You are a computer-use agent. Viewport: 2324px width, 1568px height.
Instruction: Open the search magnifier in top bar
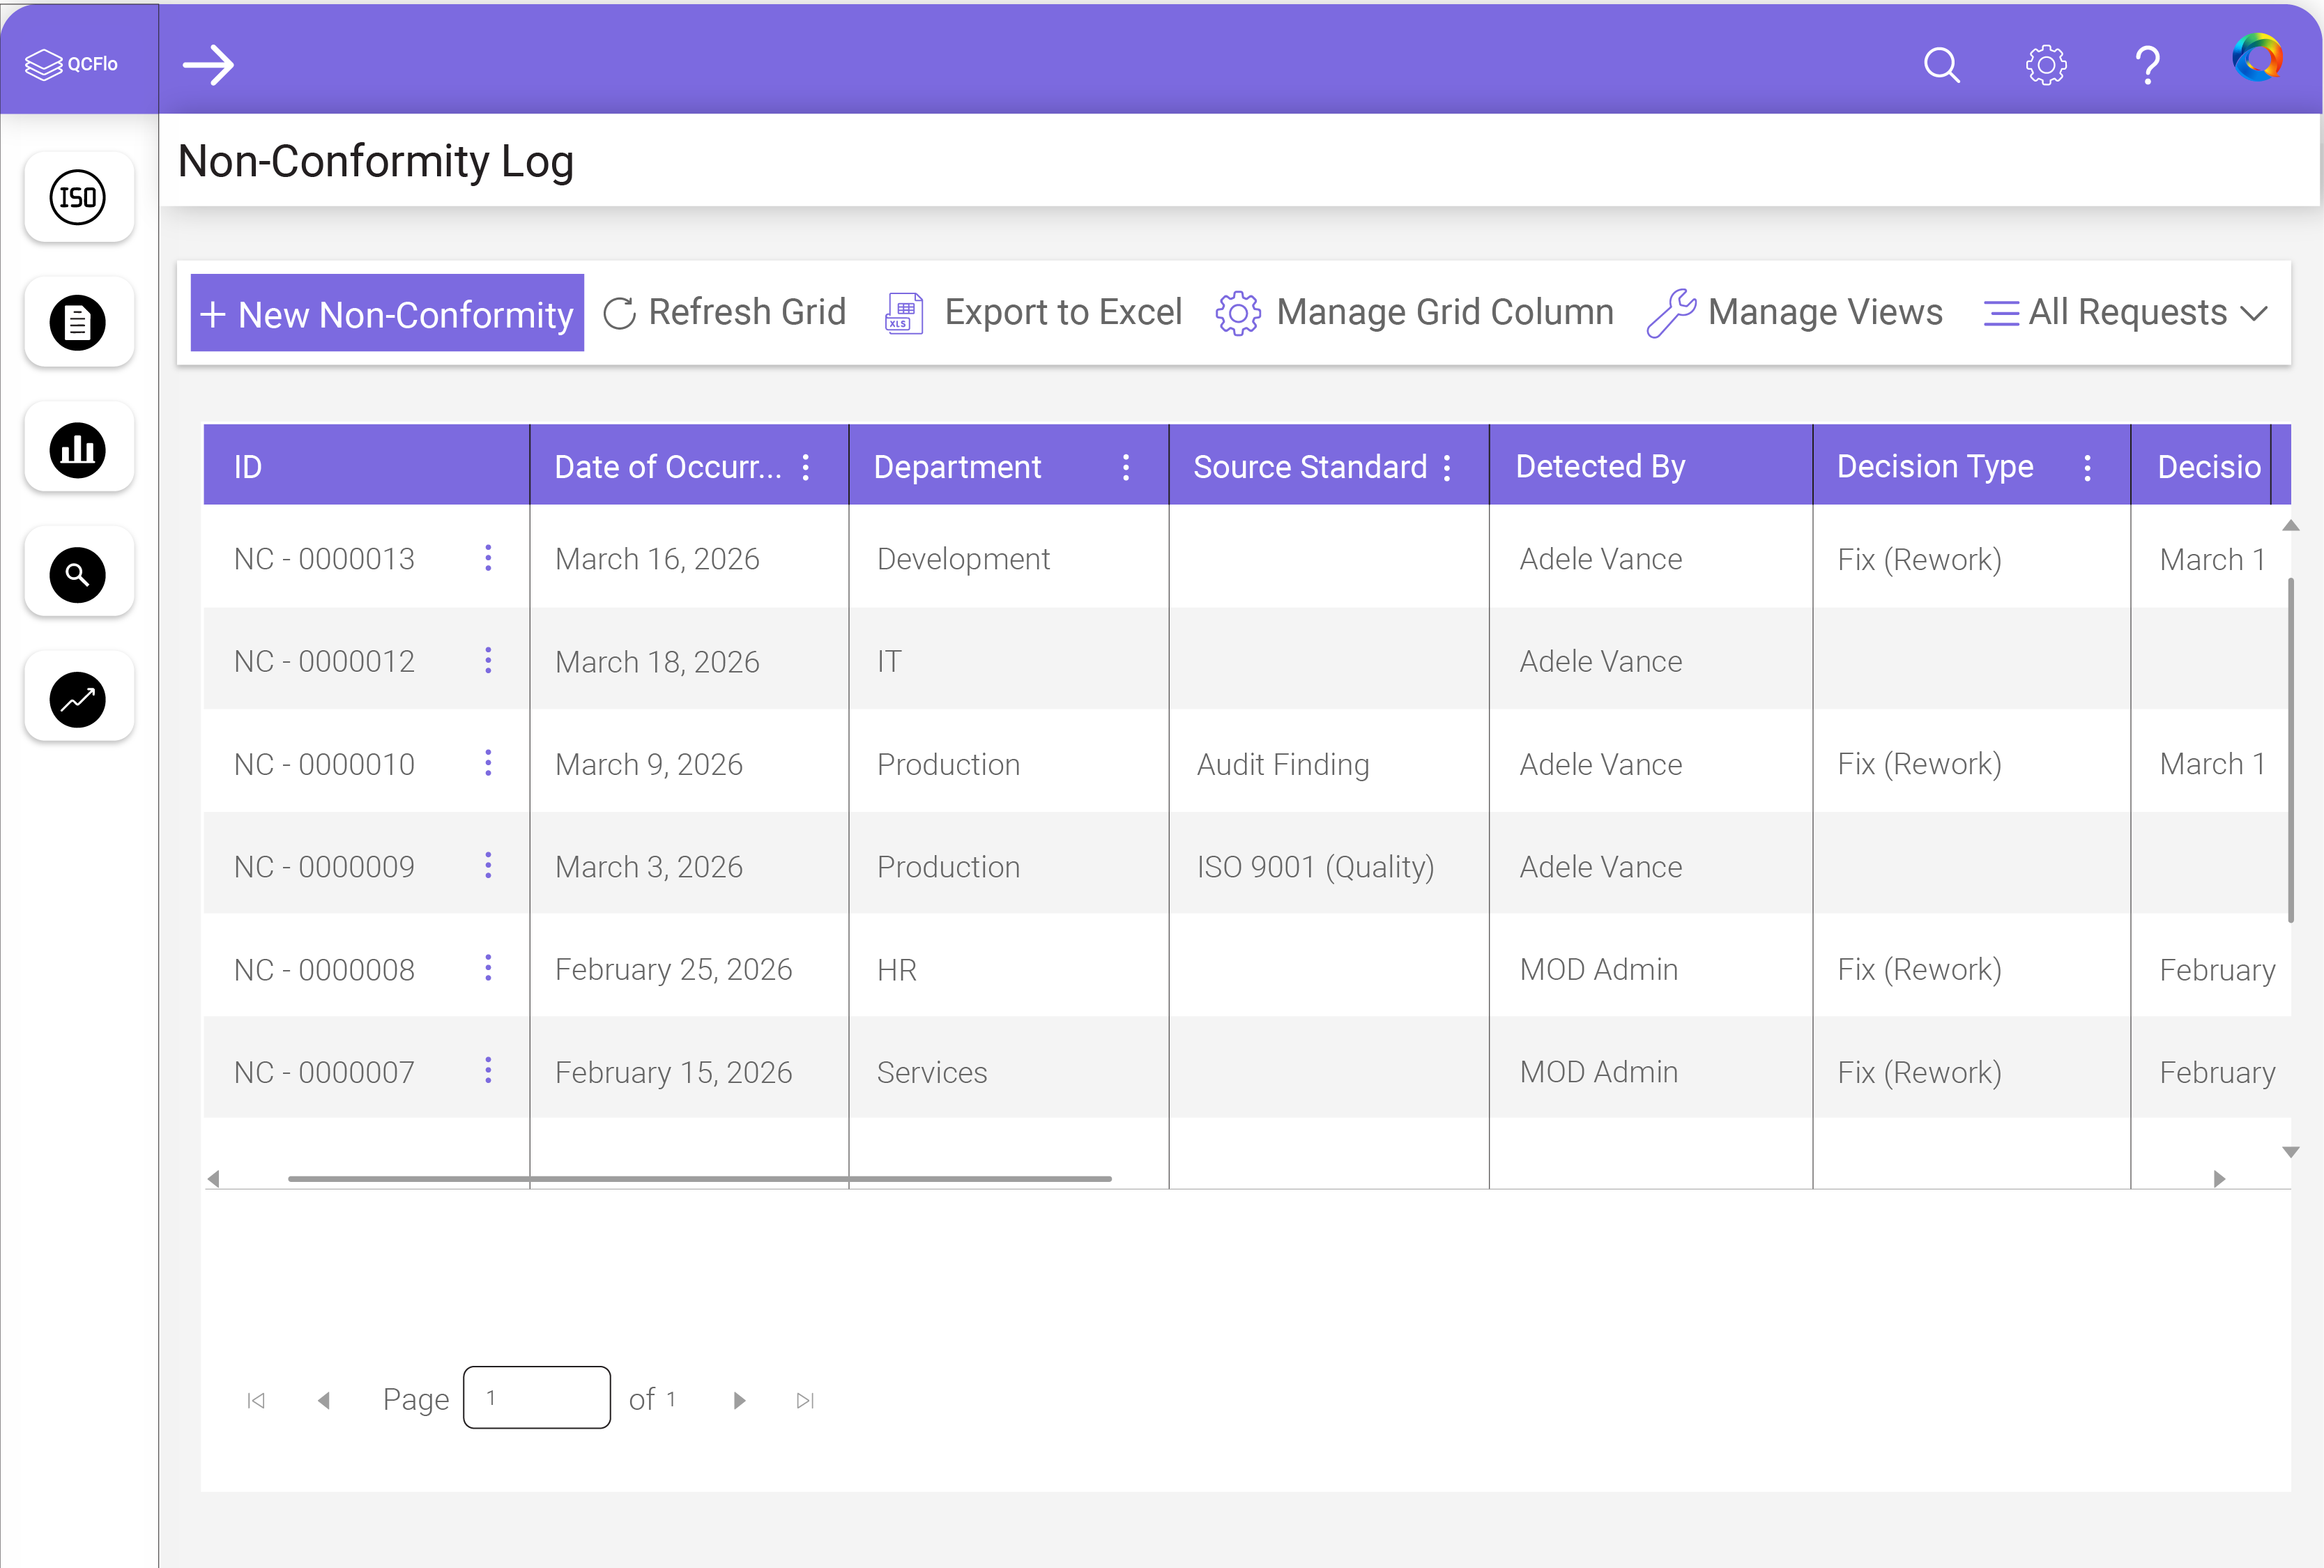1941,65
